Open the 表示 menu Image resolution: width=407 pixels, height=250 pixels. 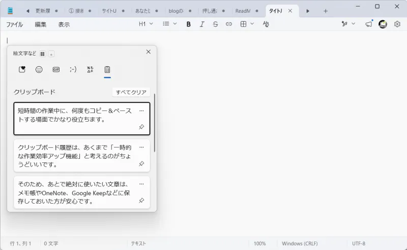[x=64, y=24]
